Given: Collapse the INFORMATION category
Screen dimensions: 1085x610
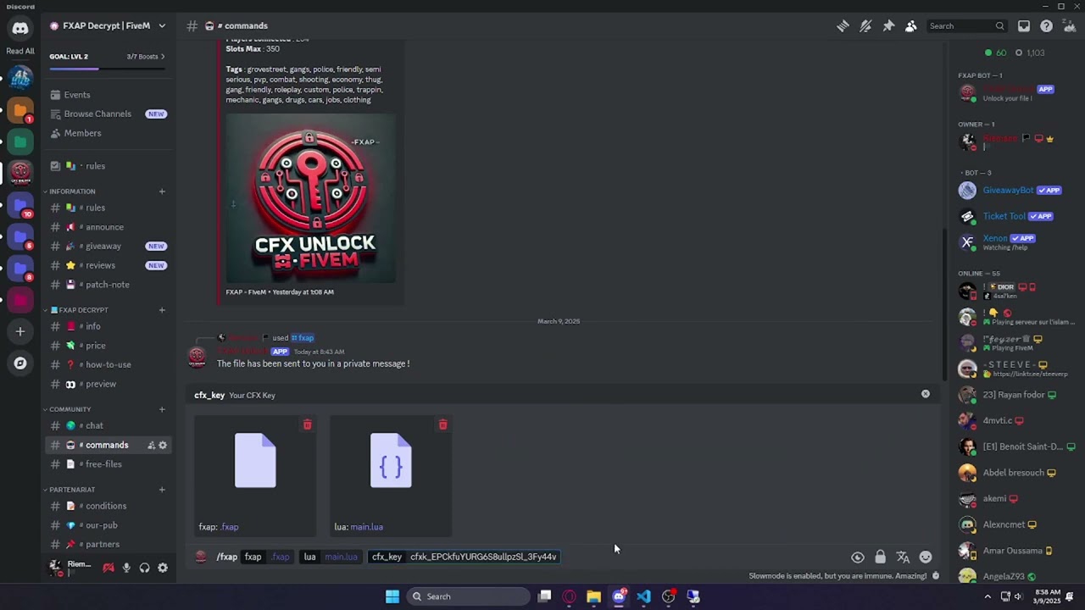Looking at the screenshot, I should [72, 191].
